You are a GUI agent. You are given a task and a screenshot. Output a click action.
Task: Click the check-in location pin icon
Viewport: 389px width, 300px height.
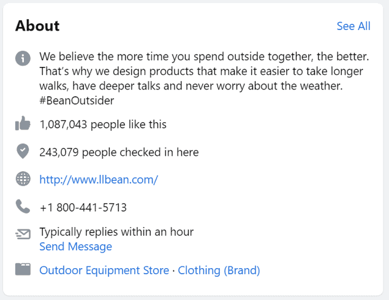(23, 152)
